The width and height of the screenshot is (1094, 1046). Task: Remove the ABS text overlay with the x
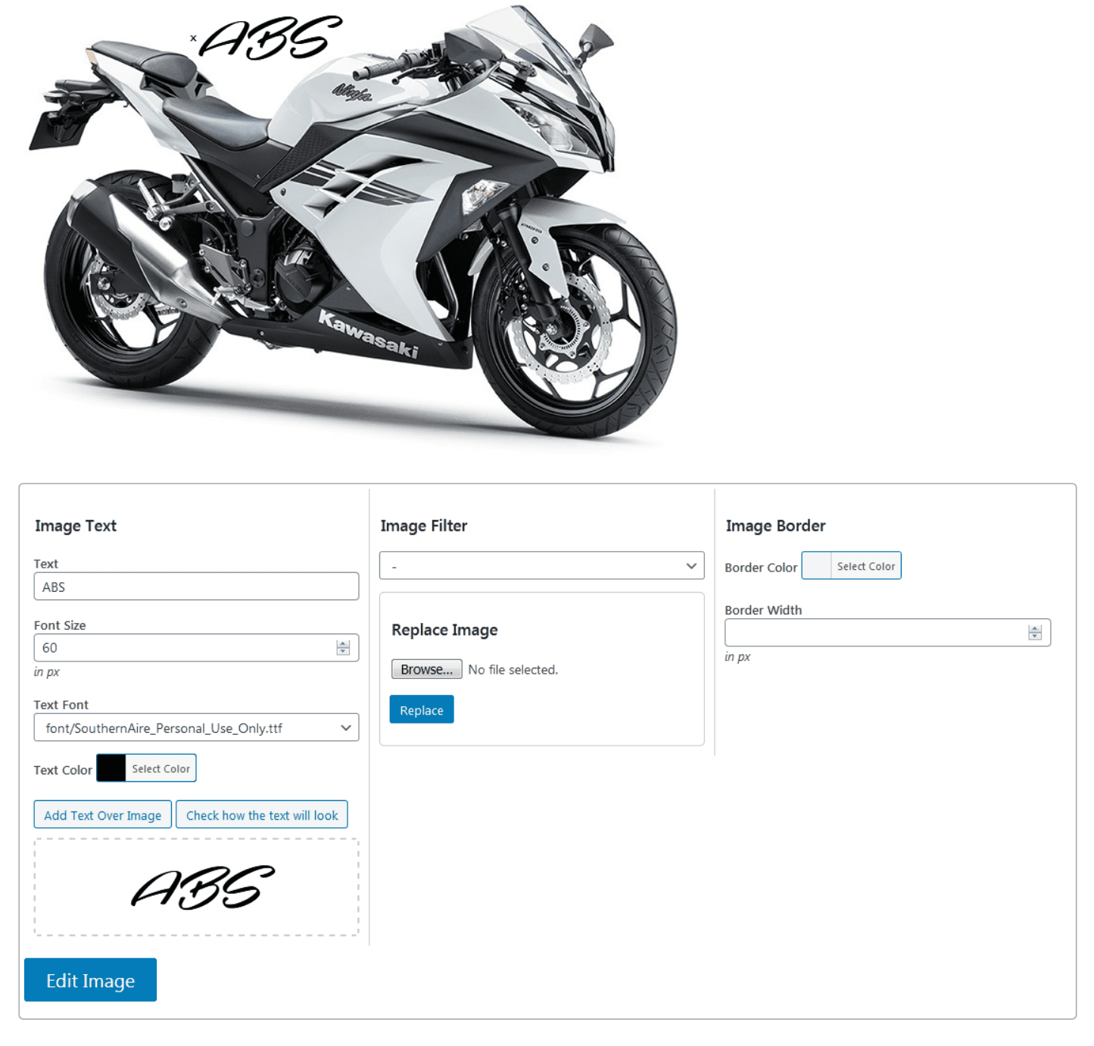193,38
